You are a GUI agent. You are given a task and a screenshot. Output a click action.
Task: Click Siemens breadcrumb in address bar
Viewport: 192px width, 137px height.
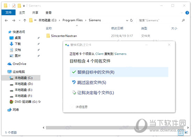(95, 20)
